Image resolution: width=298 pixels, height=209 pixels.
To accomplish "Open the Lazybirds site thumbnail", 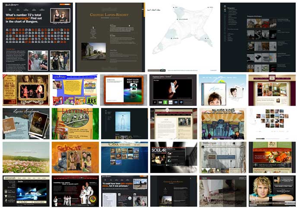I will coord(75,124).
